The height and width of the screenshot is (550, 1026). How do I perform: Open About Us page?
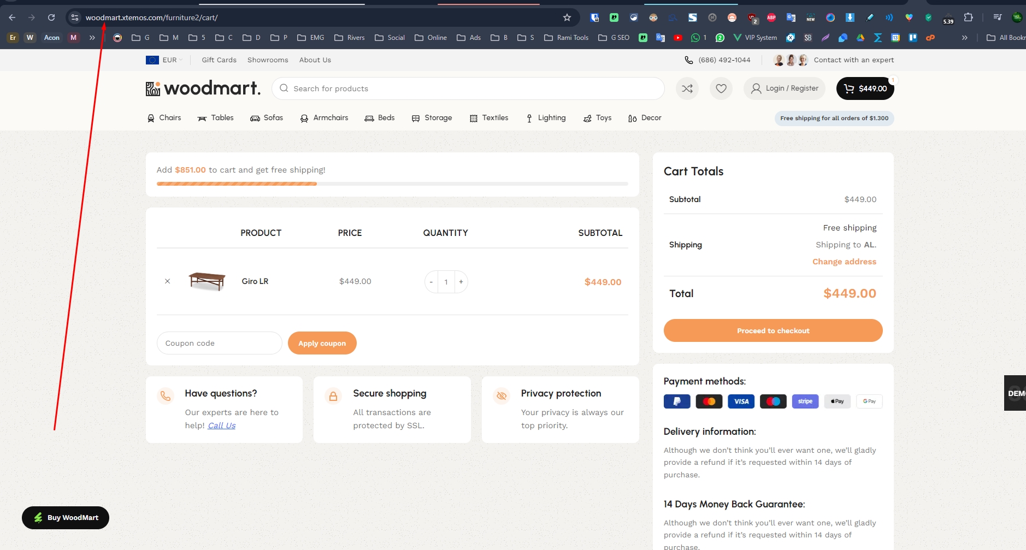pos(315,60)
